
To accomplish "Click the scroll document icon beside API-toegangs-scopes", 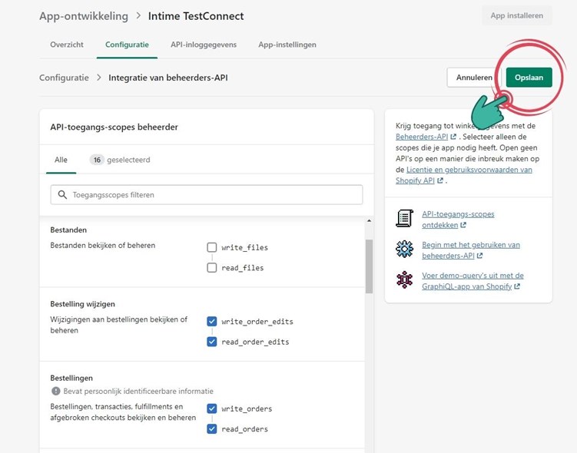I will [404, 219].
